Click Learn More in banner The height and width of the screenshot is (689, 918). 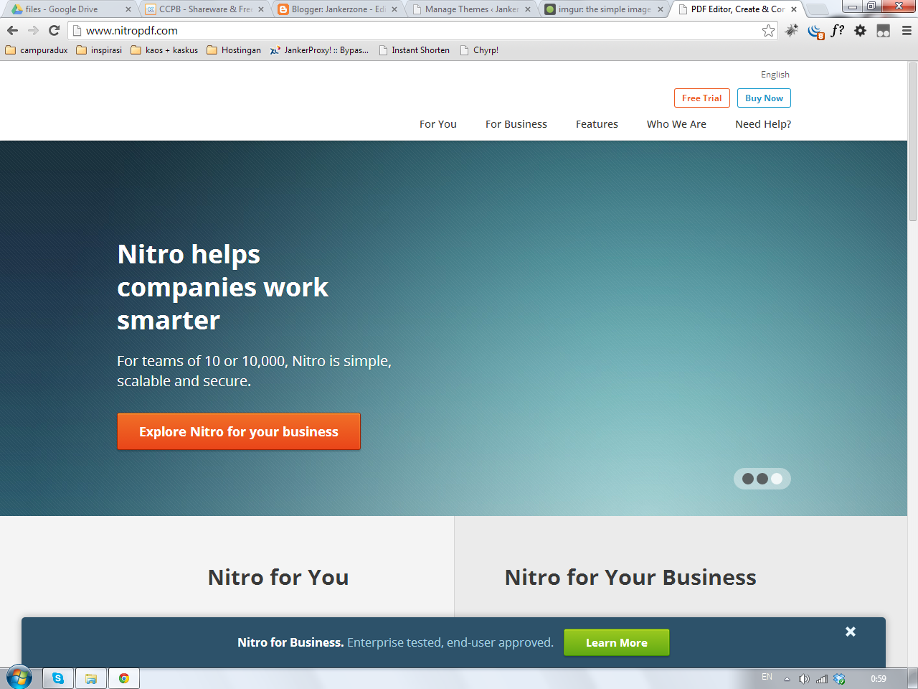(x=617, y=642)
